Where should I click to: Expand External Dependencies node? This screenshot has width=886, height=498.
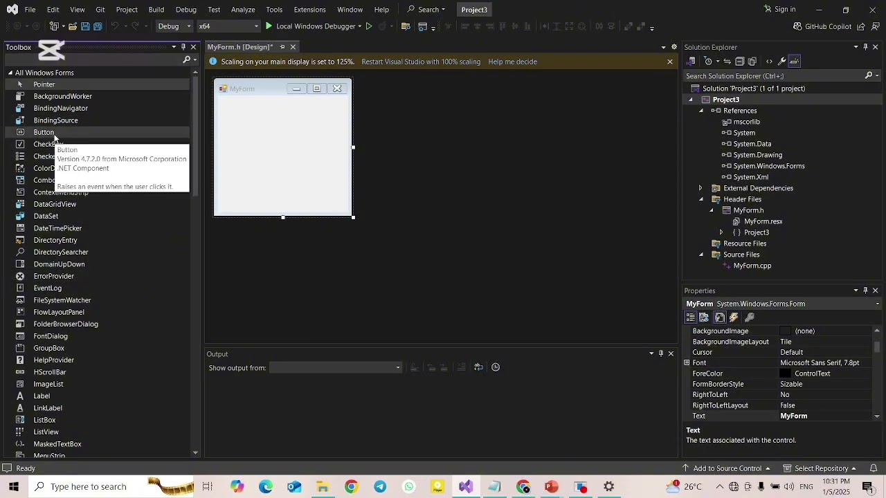pos(700,188)
